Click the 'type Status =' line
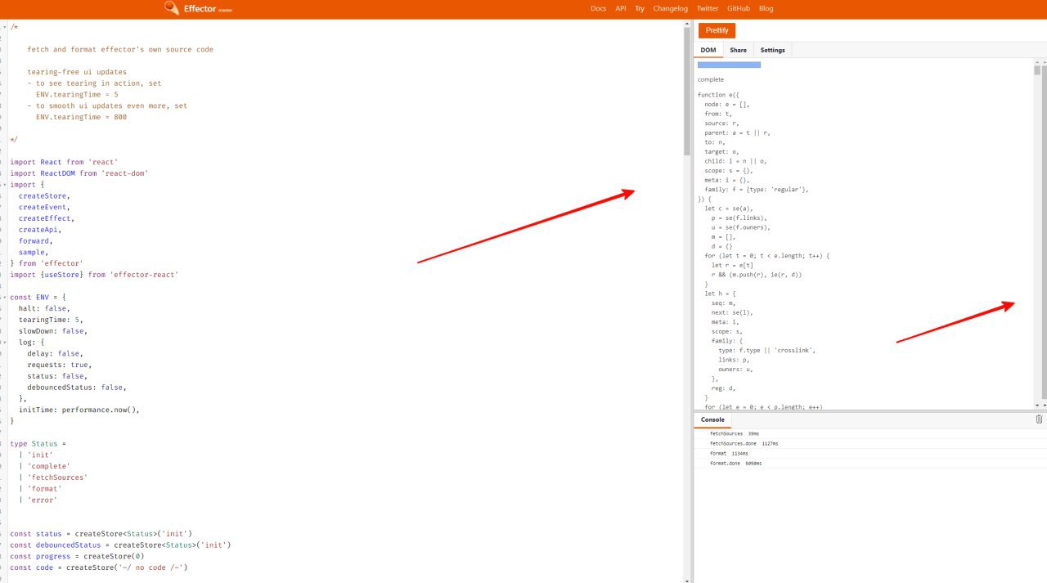This screenshot has height=583, width=1047. [x=38, y=444]
